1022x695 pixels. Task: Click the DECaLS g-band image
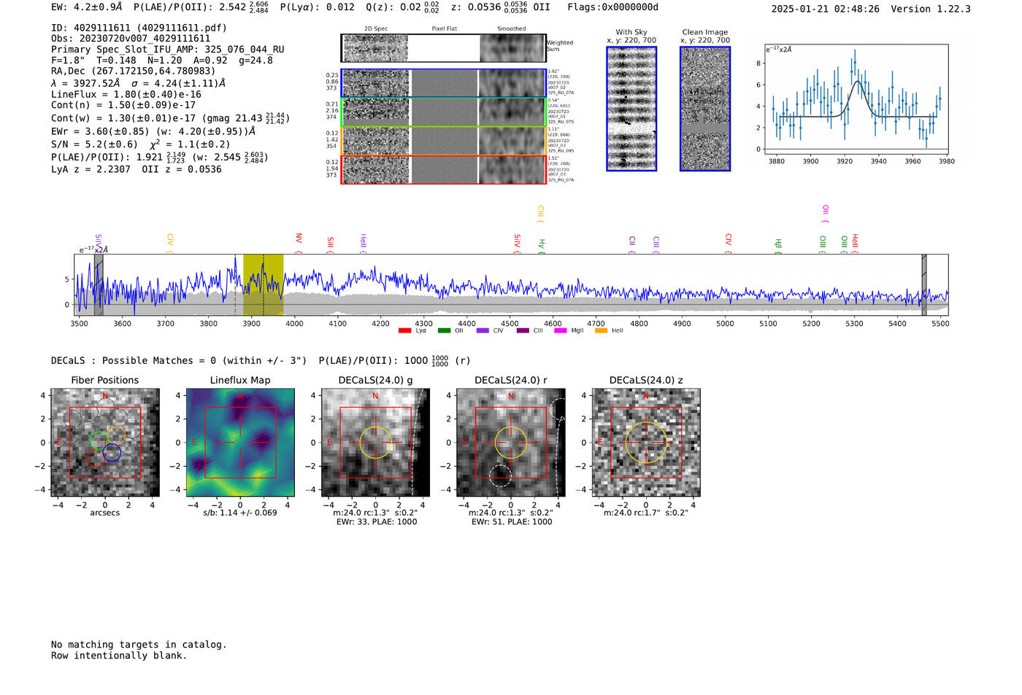376,443
